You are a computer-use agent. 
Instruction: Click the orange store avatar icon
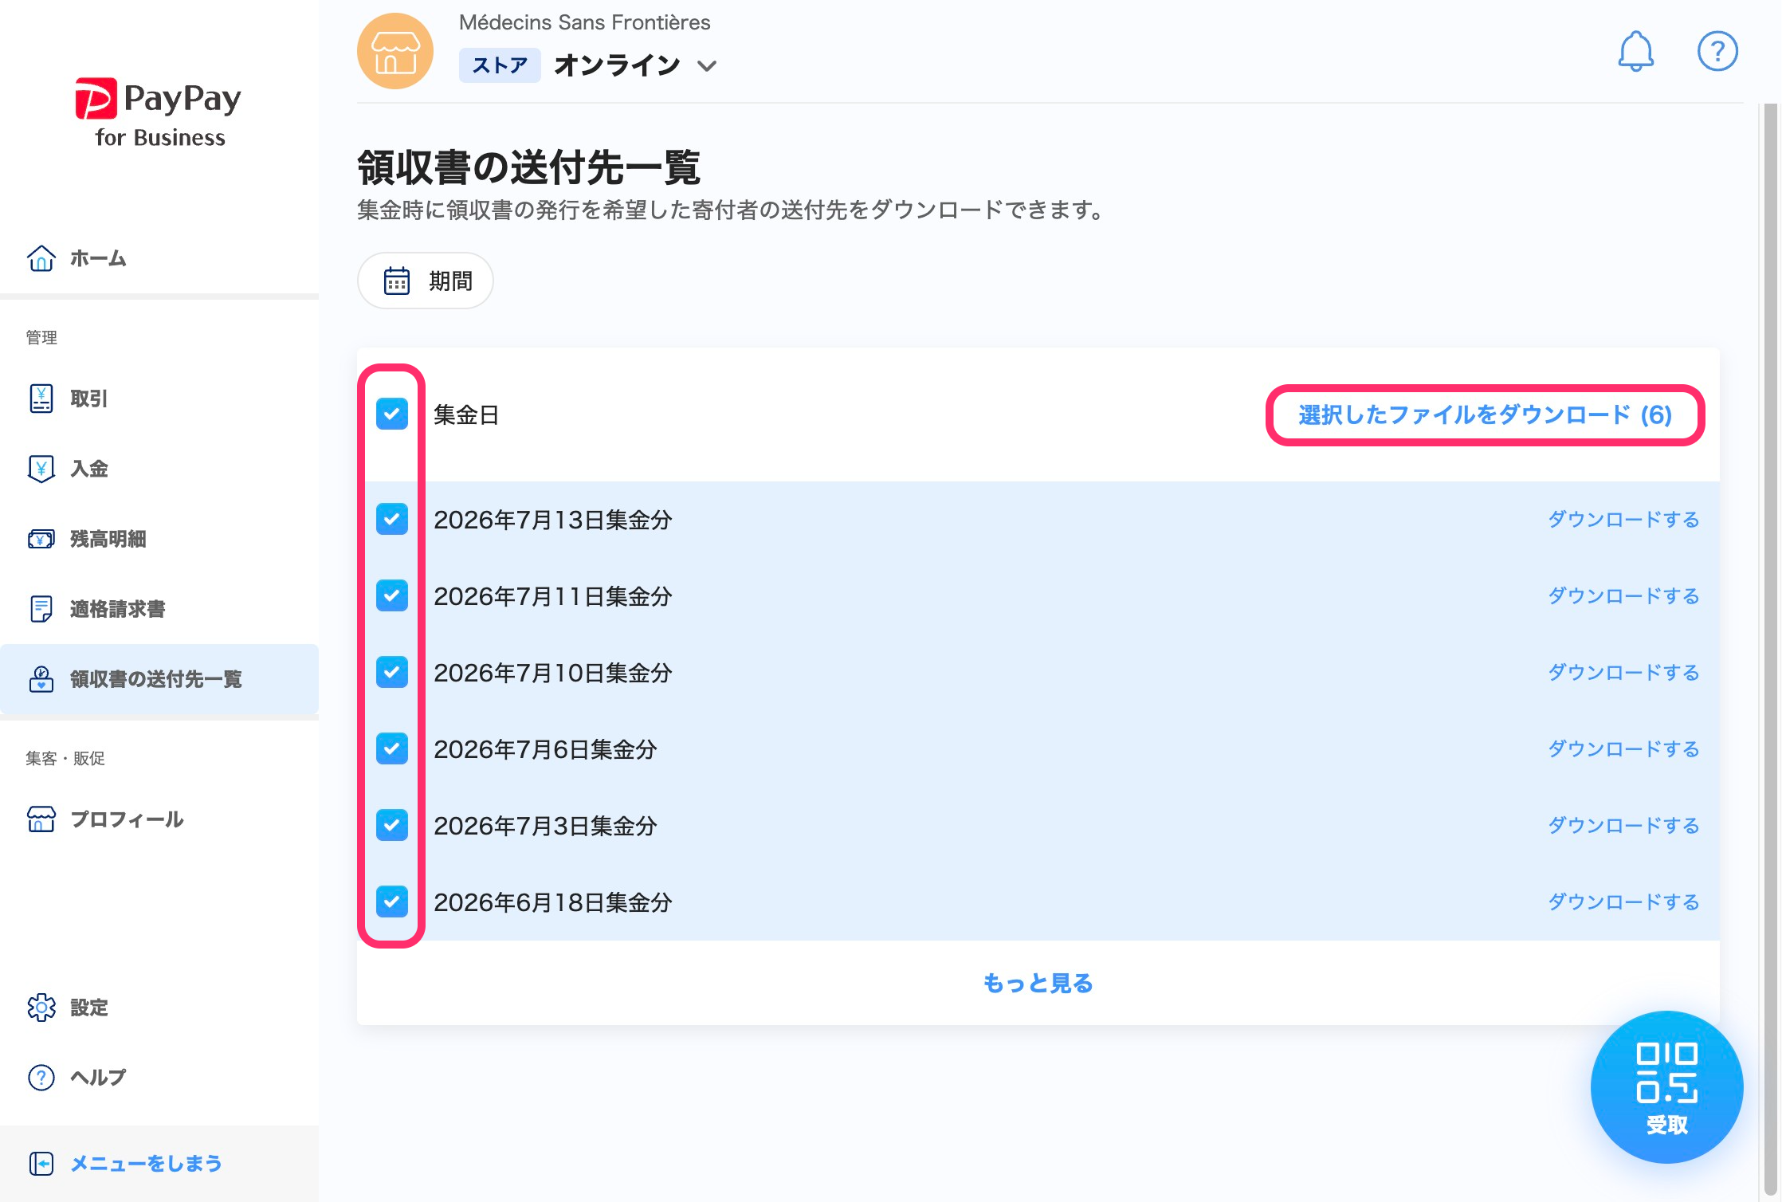point(395,52)
